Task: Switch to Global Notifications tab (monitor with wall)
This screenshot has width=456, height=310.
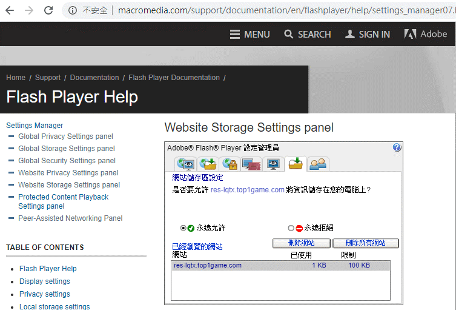Action: 251,164
